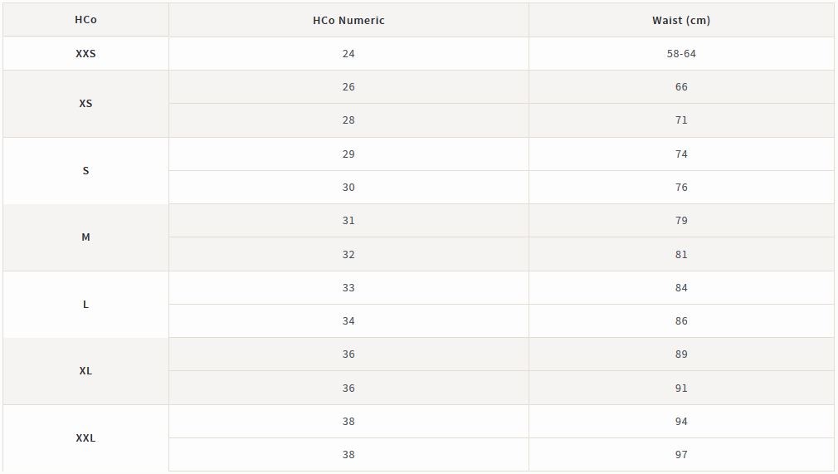Click the HCo column header
Image resolution: width=838 pixels, height=474 pixels.
[85, 20]
